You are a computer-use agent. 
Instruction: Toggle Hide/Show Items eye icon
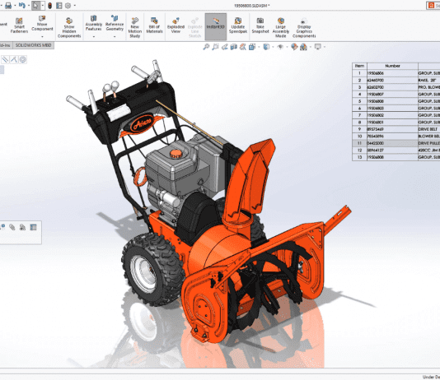point(280,47)
